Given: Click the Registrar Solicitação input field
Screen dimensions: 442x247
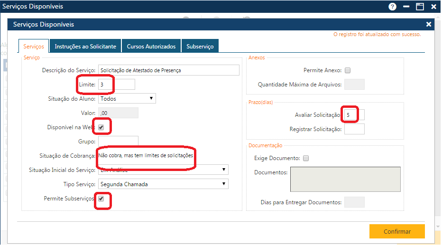Looking at the screenshot, I should click(354, 129).
